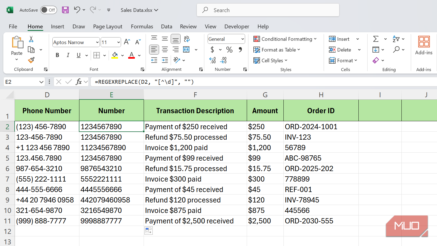Apply the yellow Fill Color swatch
This screenshot has width=437, height=246.
coord(115,55)
